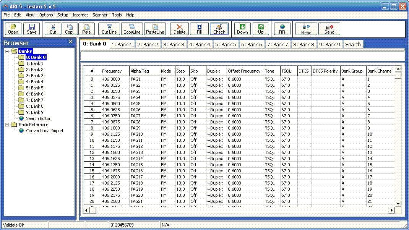Screen dimensions: 409x230
Task: Open the Options menu
Action: [x=45, y=15]
